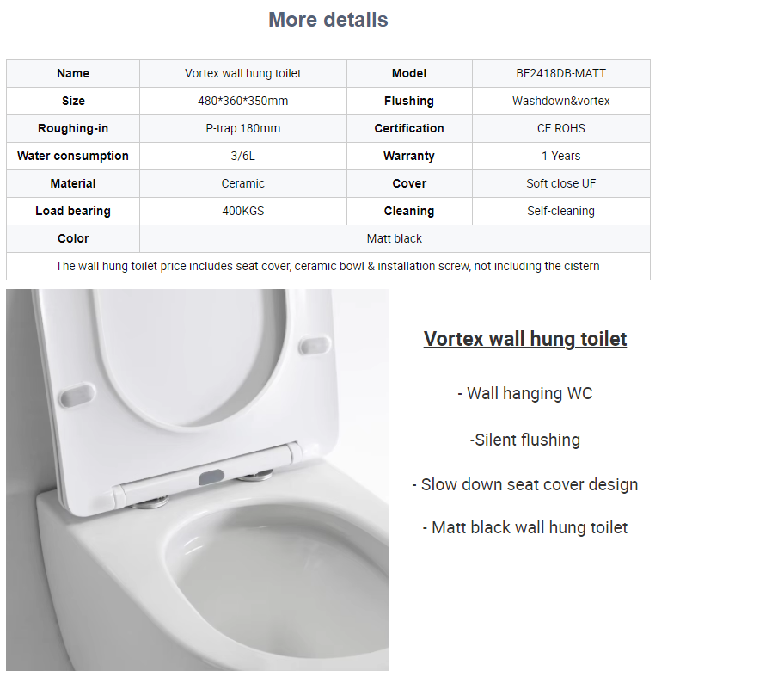Select the 400KGS load bearing cell
This screenshot has height=677, width=784.
243,211
